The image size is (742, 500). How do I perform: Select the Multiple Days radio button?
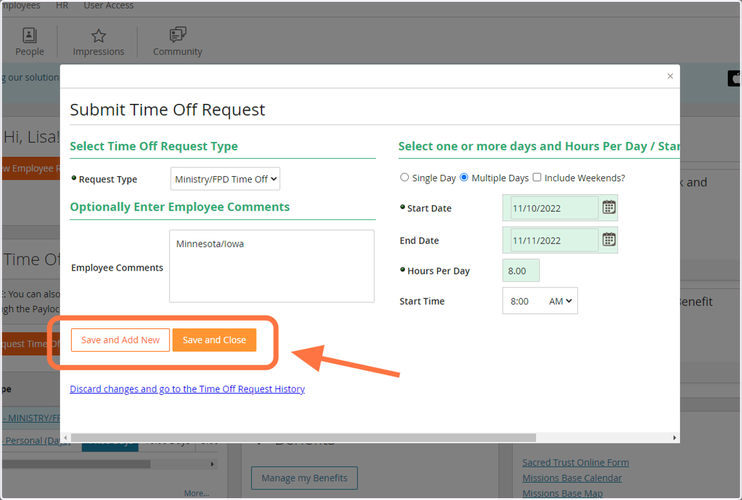(464, 177)
